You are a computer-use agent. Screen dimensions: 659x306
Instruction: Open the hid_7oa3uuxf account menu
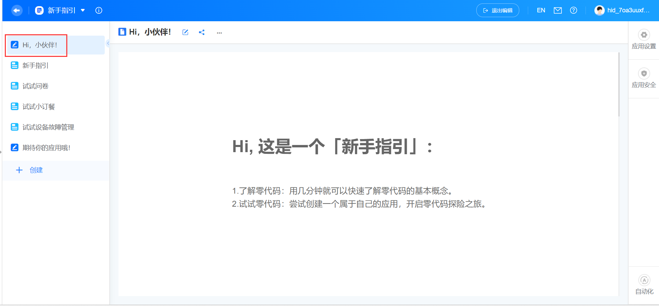(628, 10)
